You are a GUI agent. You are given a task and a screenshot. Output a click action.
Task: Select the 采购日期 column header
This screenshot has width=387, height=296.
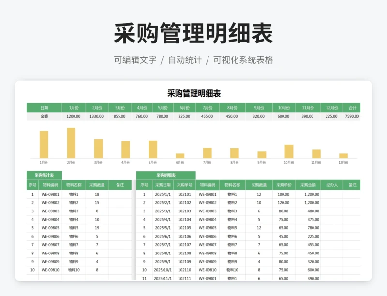click(162, 185)
